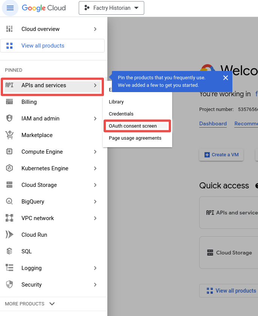Image resolution: width=258 pixels, height=316 pixels.
Task: Expand the Security chevron
Action: coord(95,285)
